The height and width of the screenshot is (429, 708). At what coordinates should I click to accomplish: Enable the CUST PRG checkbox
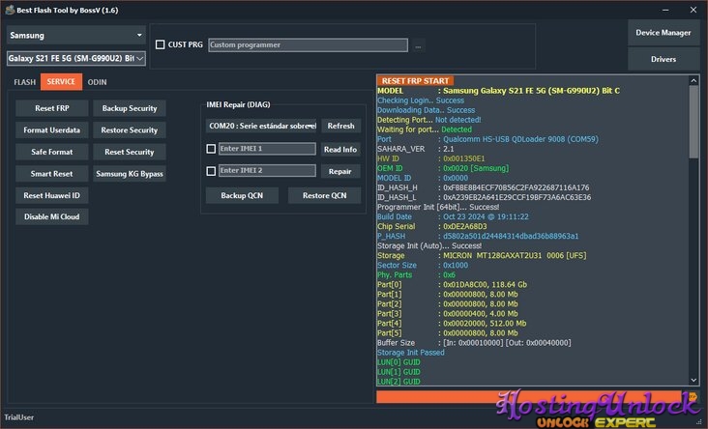160,44
